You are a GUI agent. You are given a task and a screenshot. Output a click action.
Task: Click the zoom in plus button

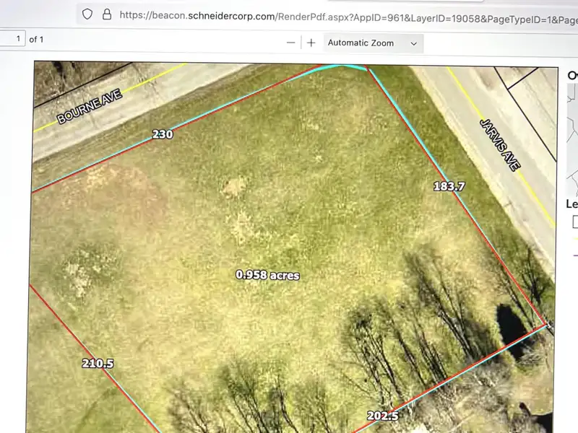coord(311,43)
